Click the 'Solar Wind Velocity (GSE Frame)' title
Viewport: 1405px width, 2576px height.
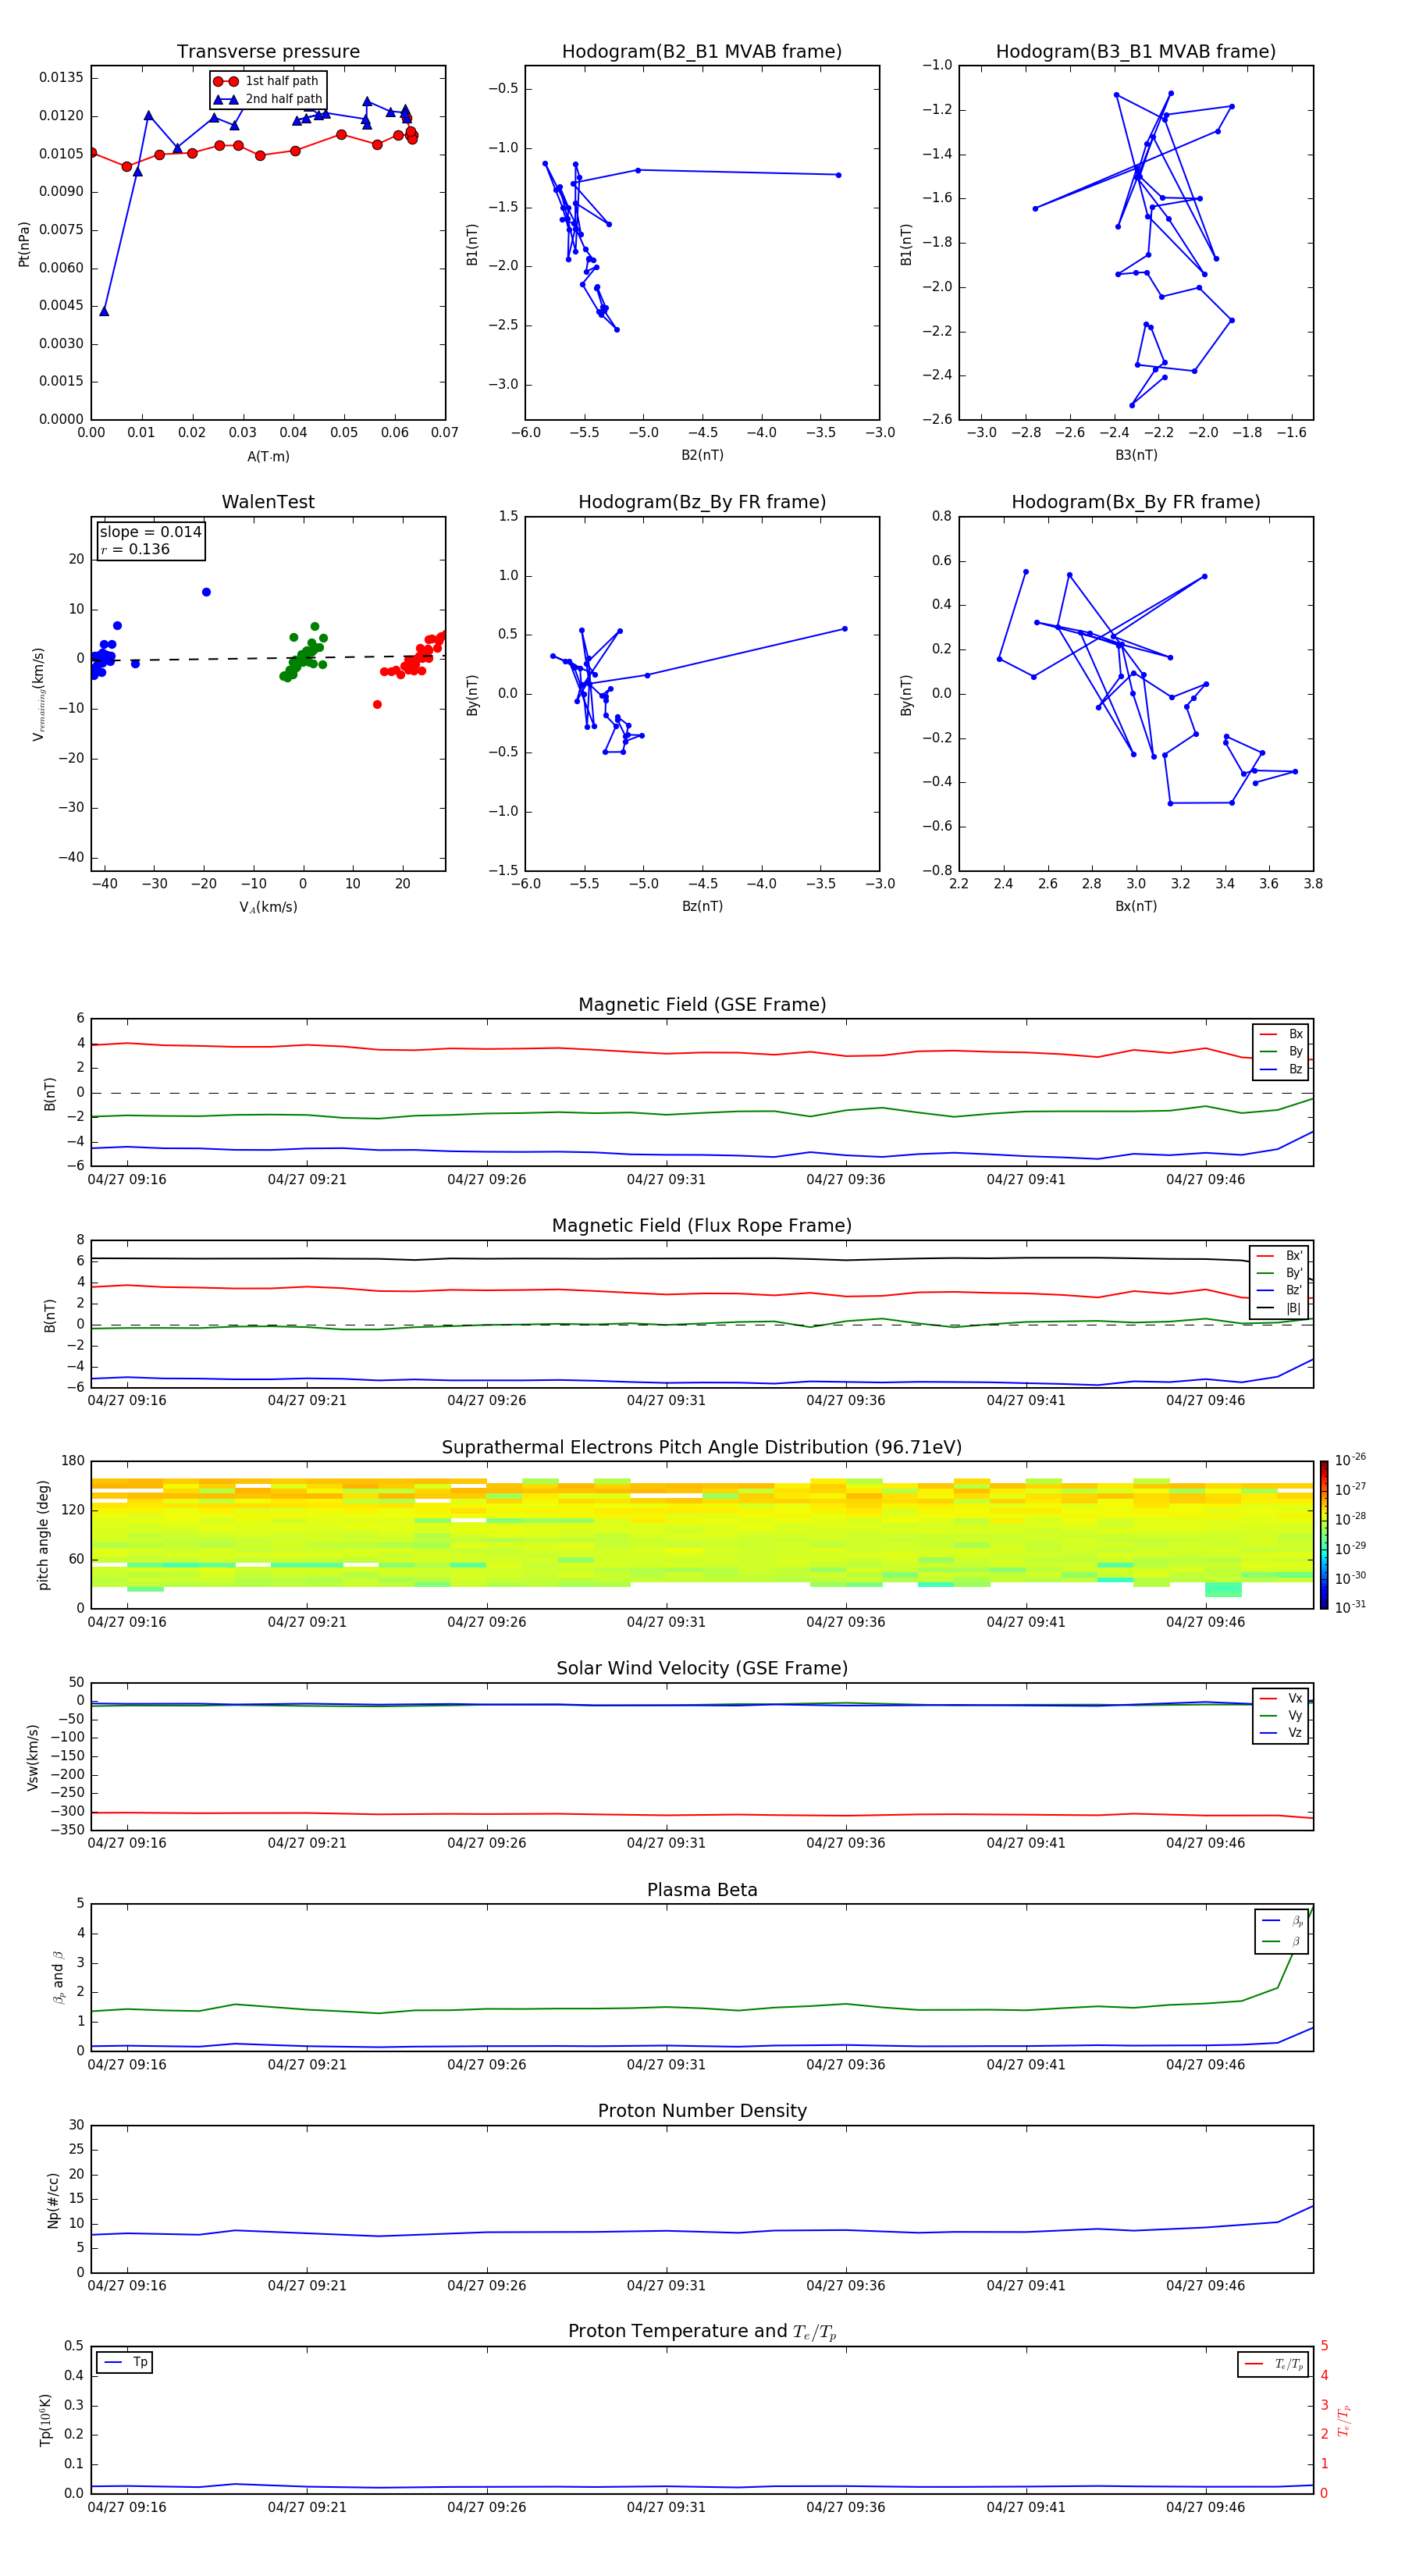click(x=702, y=1669)
